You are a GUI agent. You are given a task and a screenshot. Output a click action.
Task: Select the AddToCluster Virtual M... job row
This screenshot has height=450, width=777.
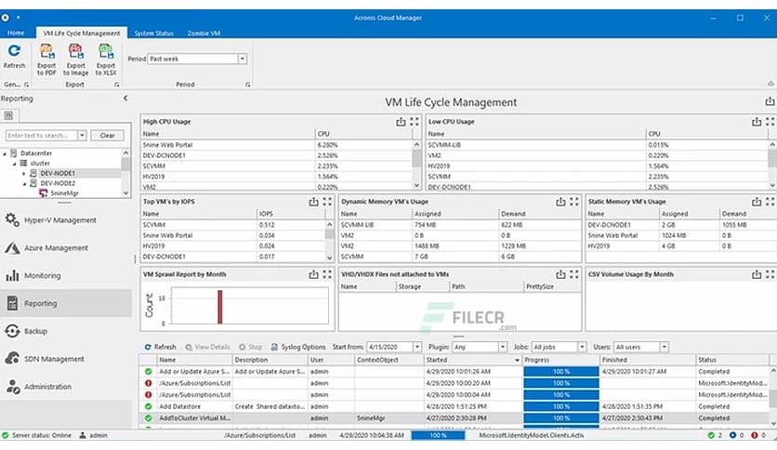point(454,418)
